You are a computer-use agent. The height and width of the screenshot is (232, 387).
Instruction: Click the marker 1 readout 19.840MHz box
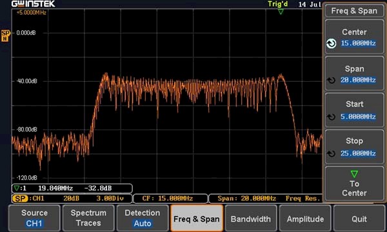tap(72, 188)
